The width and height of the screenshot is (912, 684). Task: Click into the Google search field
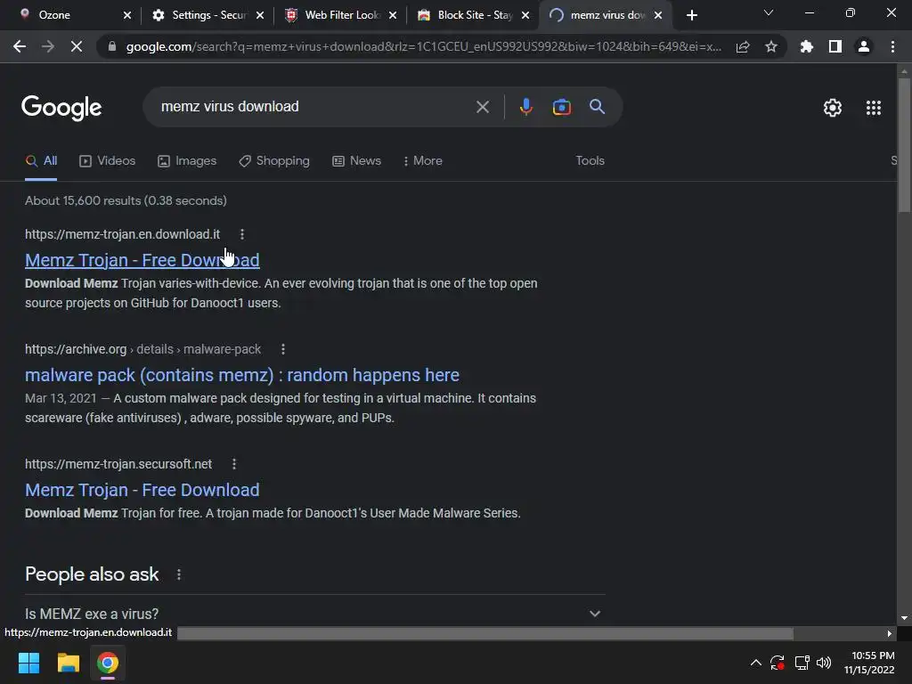pyautogui.click(x=314, y=107)
